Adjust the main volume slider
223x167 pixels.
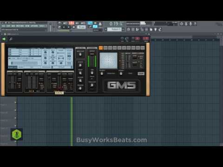[x=50, y=27]
